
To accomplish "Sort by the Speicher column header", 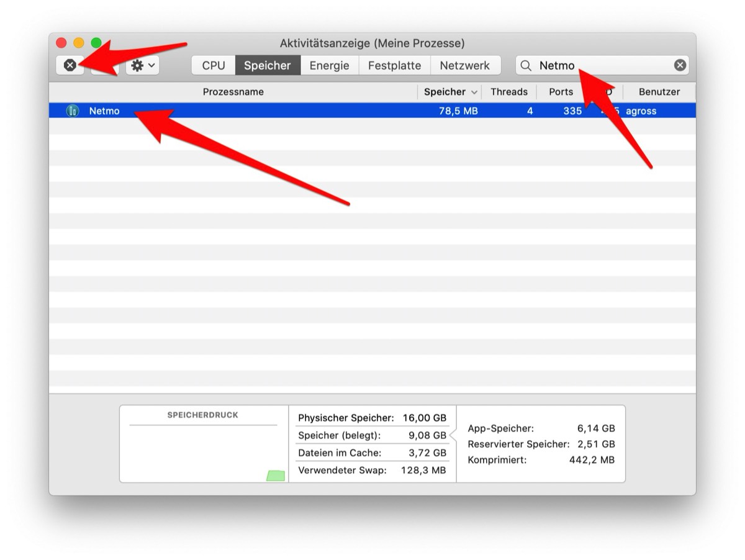I will tap(449, 92).
